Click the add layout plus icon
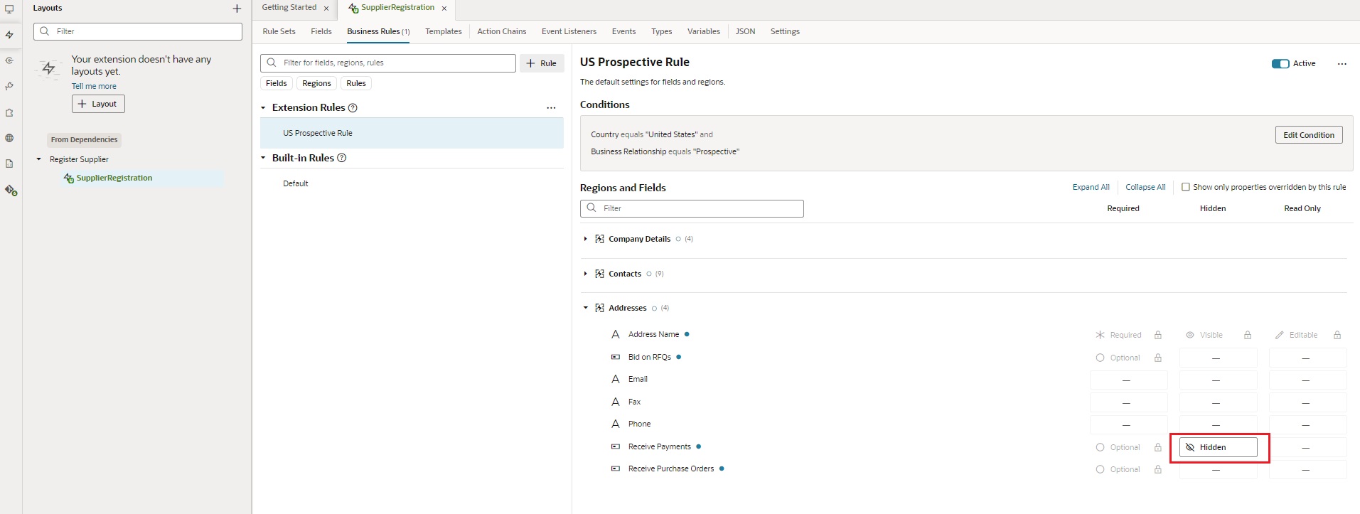The width and height of the screenshot is (1360, 514). (x=237, y=9)
